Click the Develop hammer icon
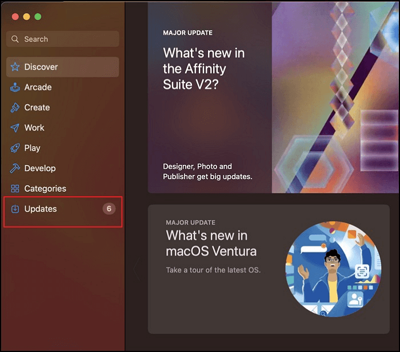 point(15,168)
